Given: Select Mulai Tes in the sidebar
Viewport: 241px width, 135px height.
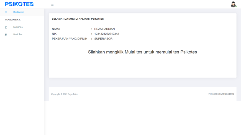Looking at the screenshot, I should (18, 27).
